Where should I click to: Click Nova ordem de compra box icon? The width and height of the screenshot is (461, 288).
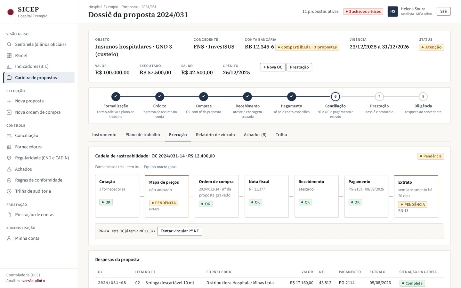click(x=9, y=112)
